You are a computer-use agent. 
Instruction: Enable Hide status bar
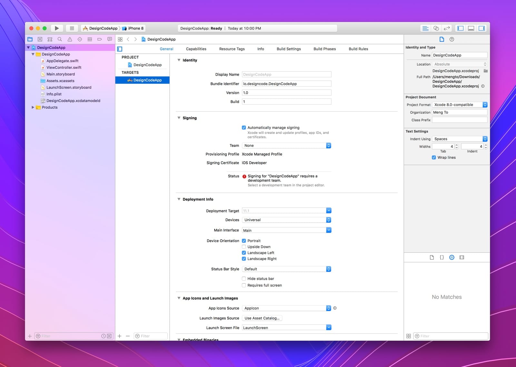coord(244,279)
